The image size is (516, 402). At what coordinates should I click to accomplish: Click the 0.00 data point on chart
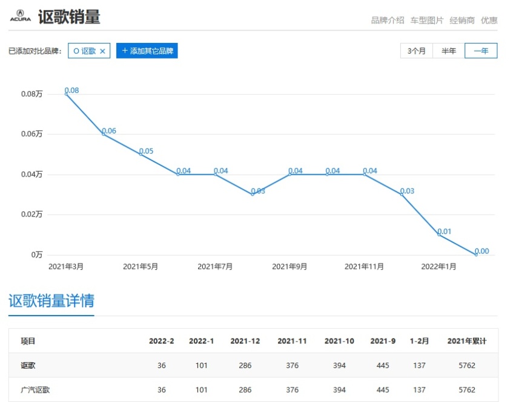pos(476,254)
